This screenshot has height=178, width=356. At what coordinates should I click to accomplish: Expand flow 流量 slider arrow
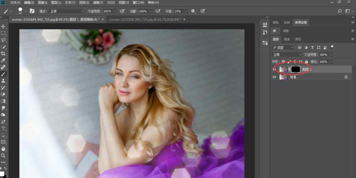tap(151, 11)
